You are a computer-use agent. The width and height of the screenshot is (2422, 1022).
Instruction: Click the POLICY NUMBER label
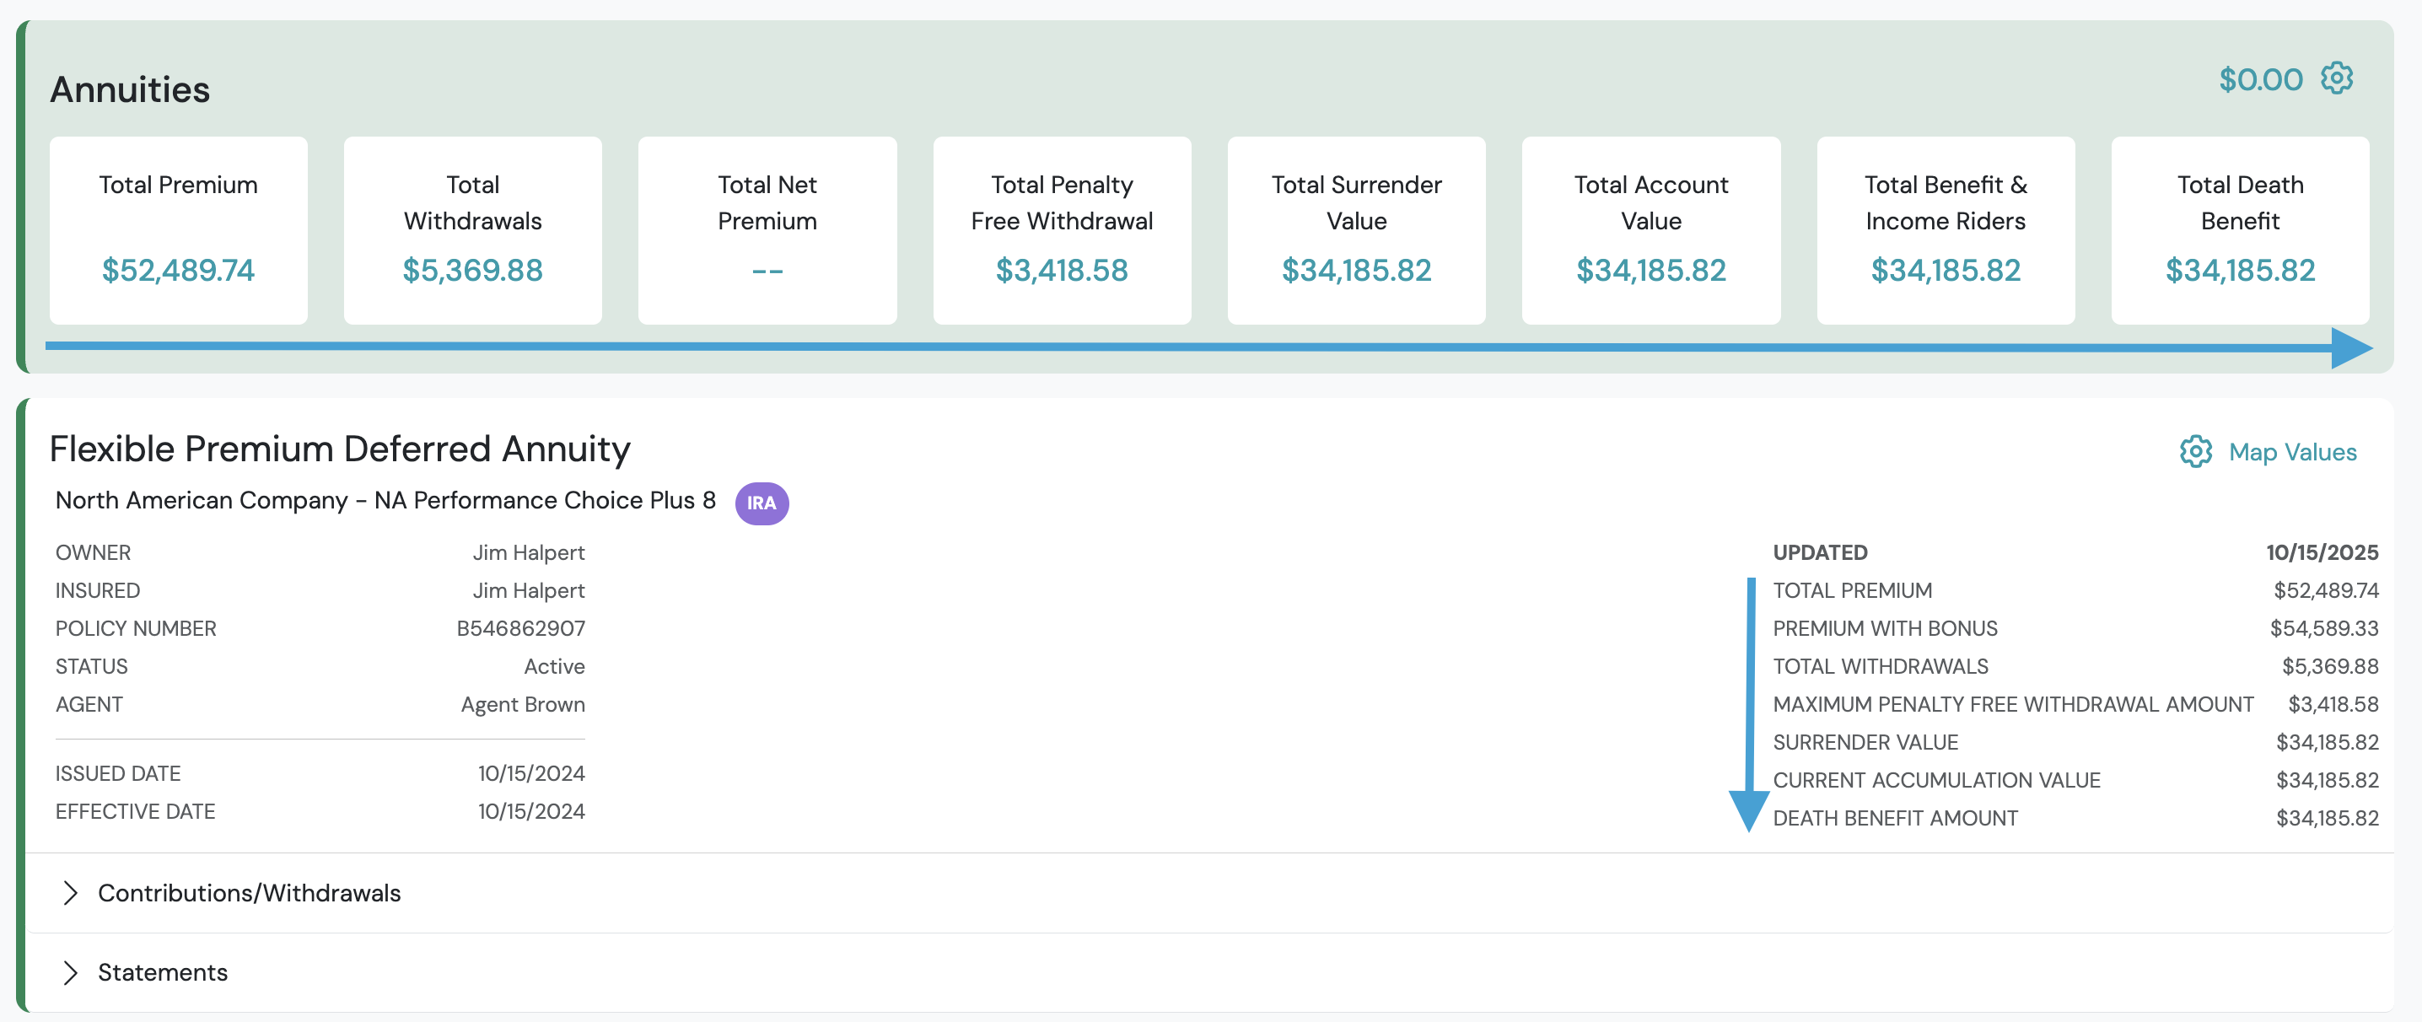point(136,628)
